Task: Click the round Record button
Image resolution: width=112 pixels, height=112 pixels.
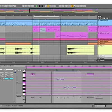Action: (42, 6)
